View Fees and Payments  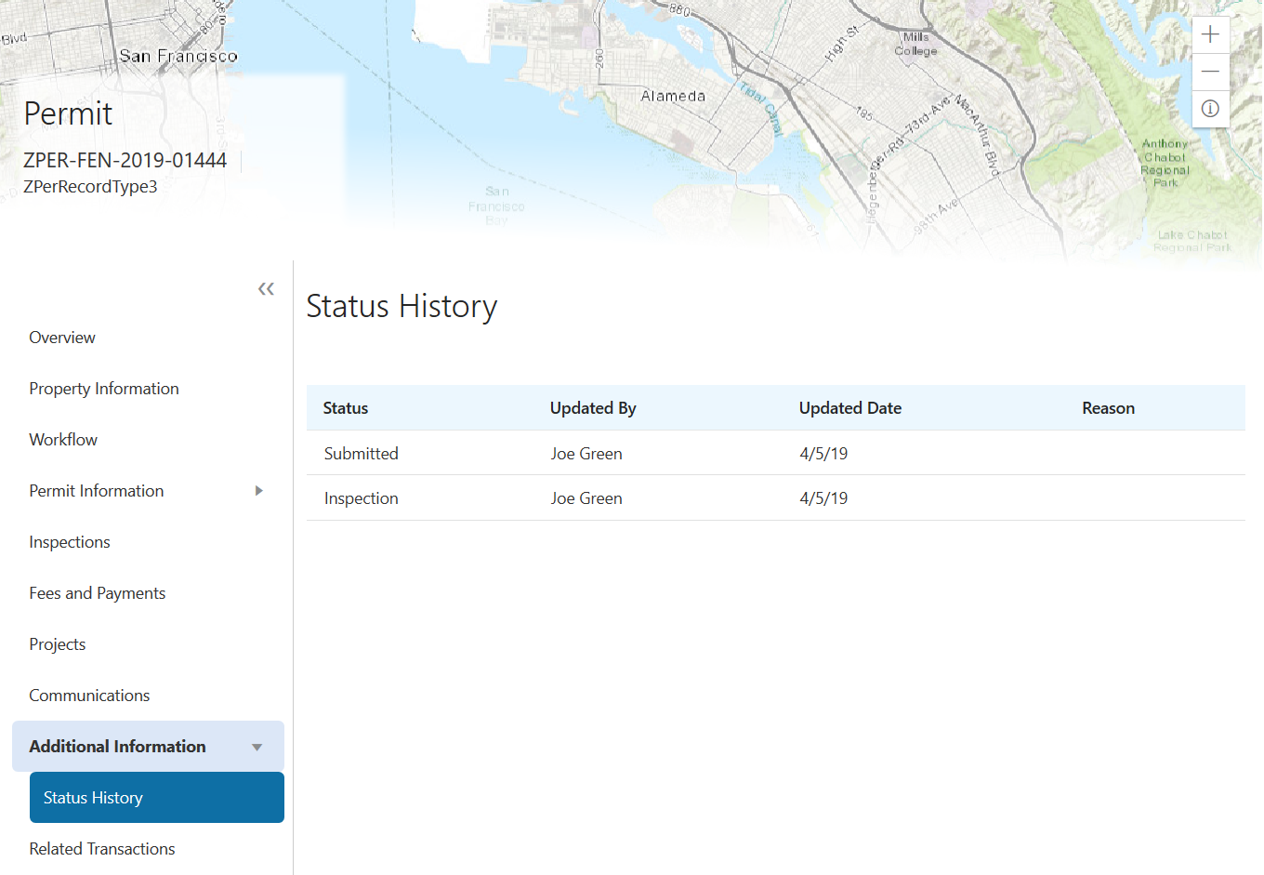point(98,593)
